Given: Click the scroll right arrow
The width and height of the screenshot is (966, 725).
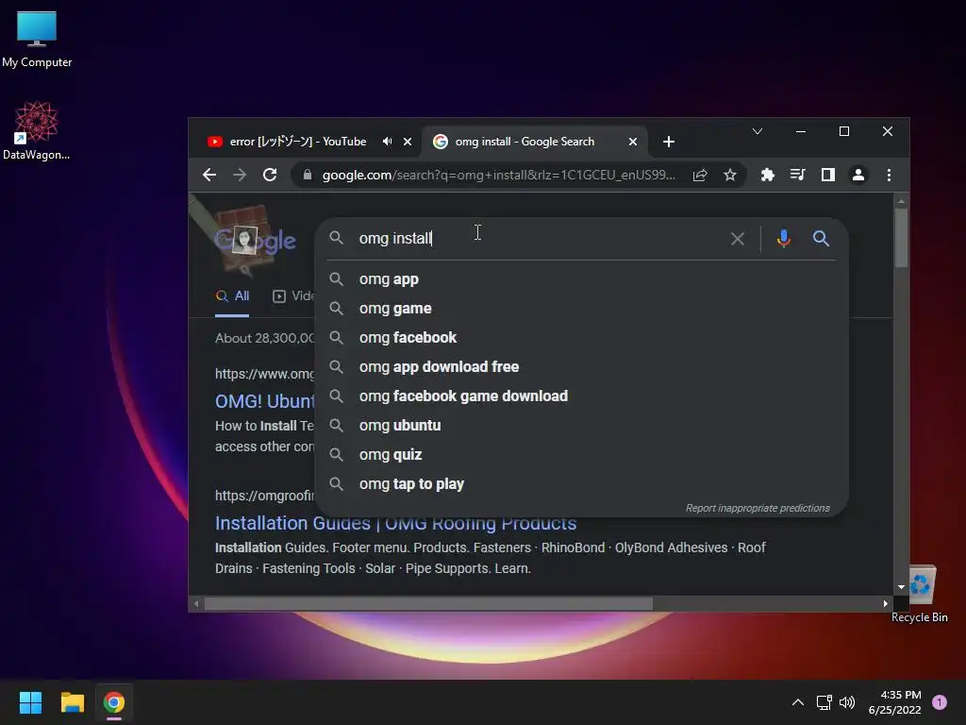Looking at the screenshot, I should coord(885,603).
